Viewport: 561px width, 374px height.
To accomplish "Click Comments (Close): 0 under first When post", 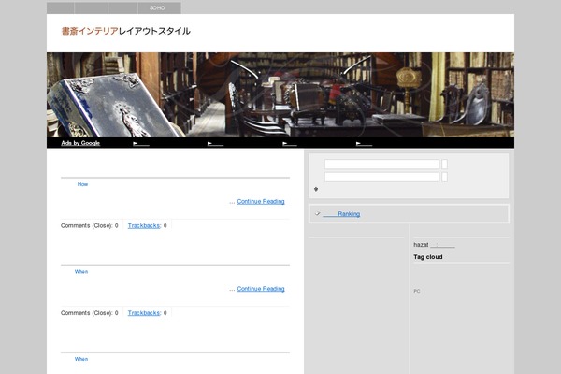I will pos(90,313).
